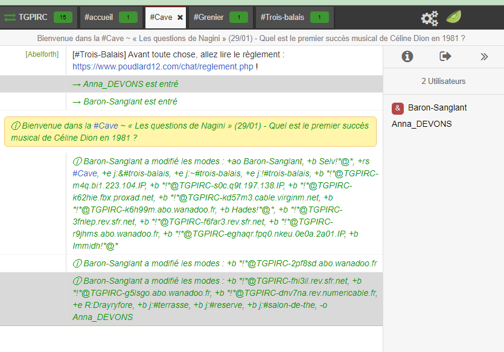Image resolution: width=504 pixels, height=352 pixels.
Task: Click the #Cave link in the modes message
Action: tap(85, 174)
